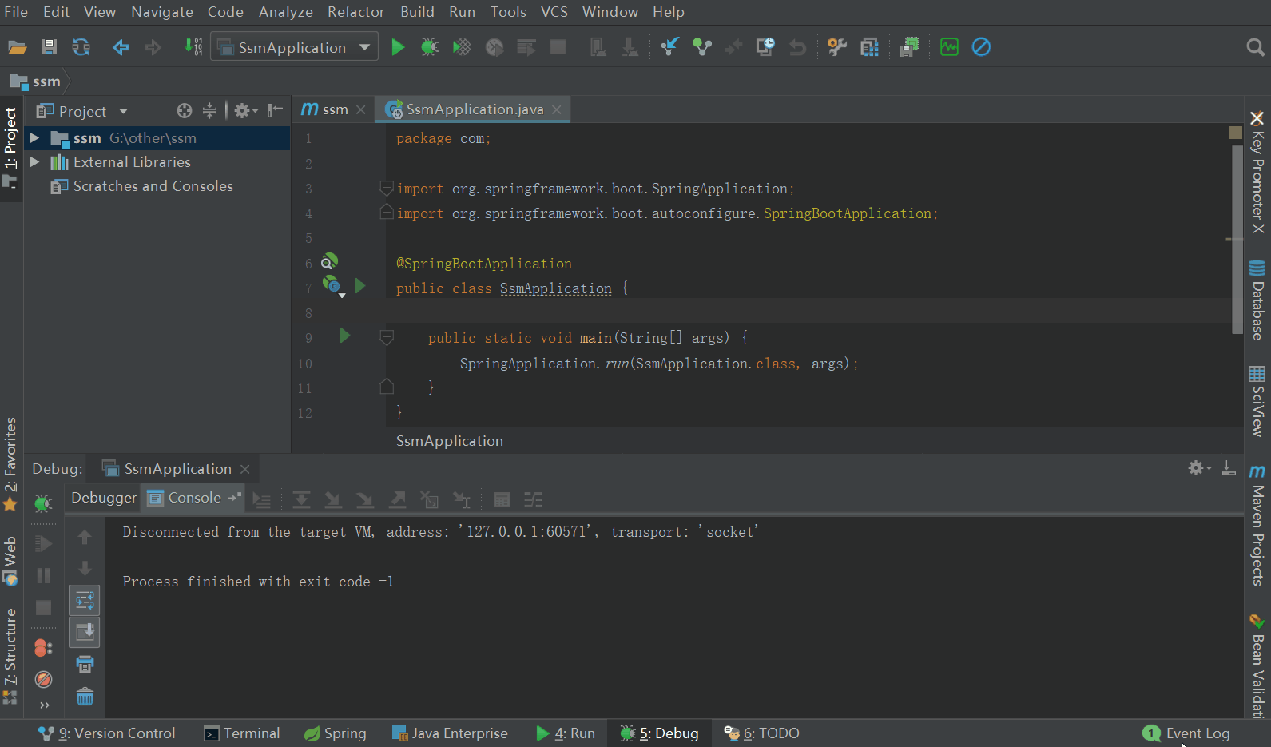Collapse the main method fold on line 9
This screenshot has height=747, width=1271.
point(387,338)
